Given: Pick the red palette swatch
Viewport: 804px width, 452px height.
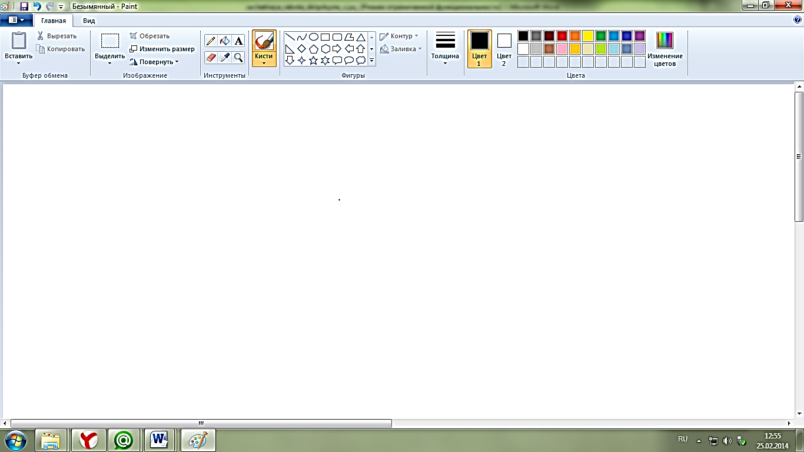Looking at the screenshot, I should click(562, 36).
